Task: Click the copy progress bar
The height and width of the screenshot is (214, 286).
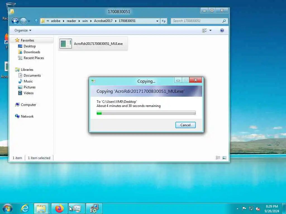Action: [x=146, y=113]
